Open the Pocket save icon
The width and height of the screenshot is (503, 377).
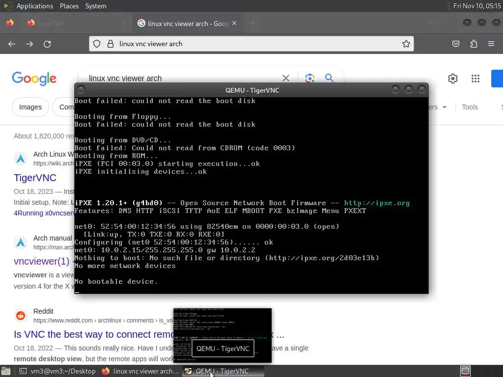456,44
